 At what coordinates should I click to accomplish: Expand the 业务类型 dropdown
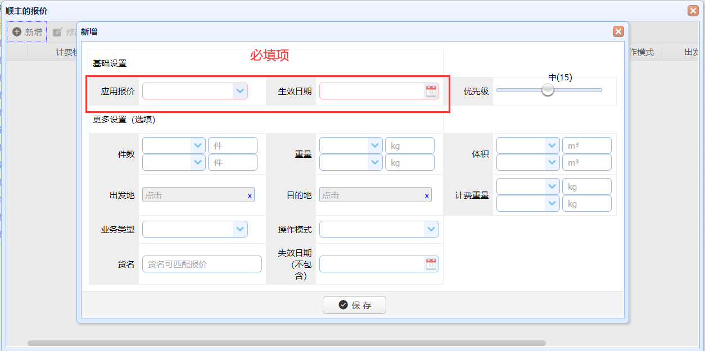click(240, 229)
